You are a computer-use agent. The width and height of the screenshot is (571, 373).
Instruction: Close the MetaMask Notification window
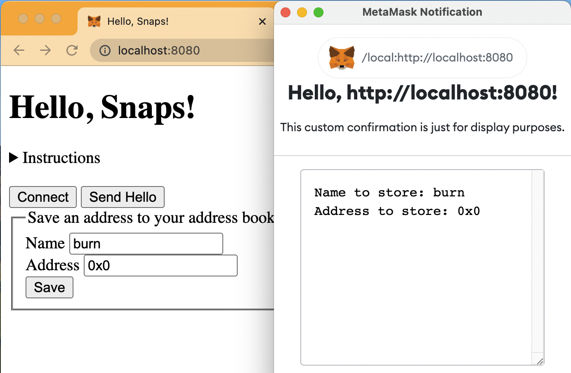(x=285, y=12)
